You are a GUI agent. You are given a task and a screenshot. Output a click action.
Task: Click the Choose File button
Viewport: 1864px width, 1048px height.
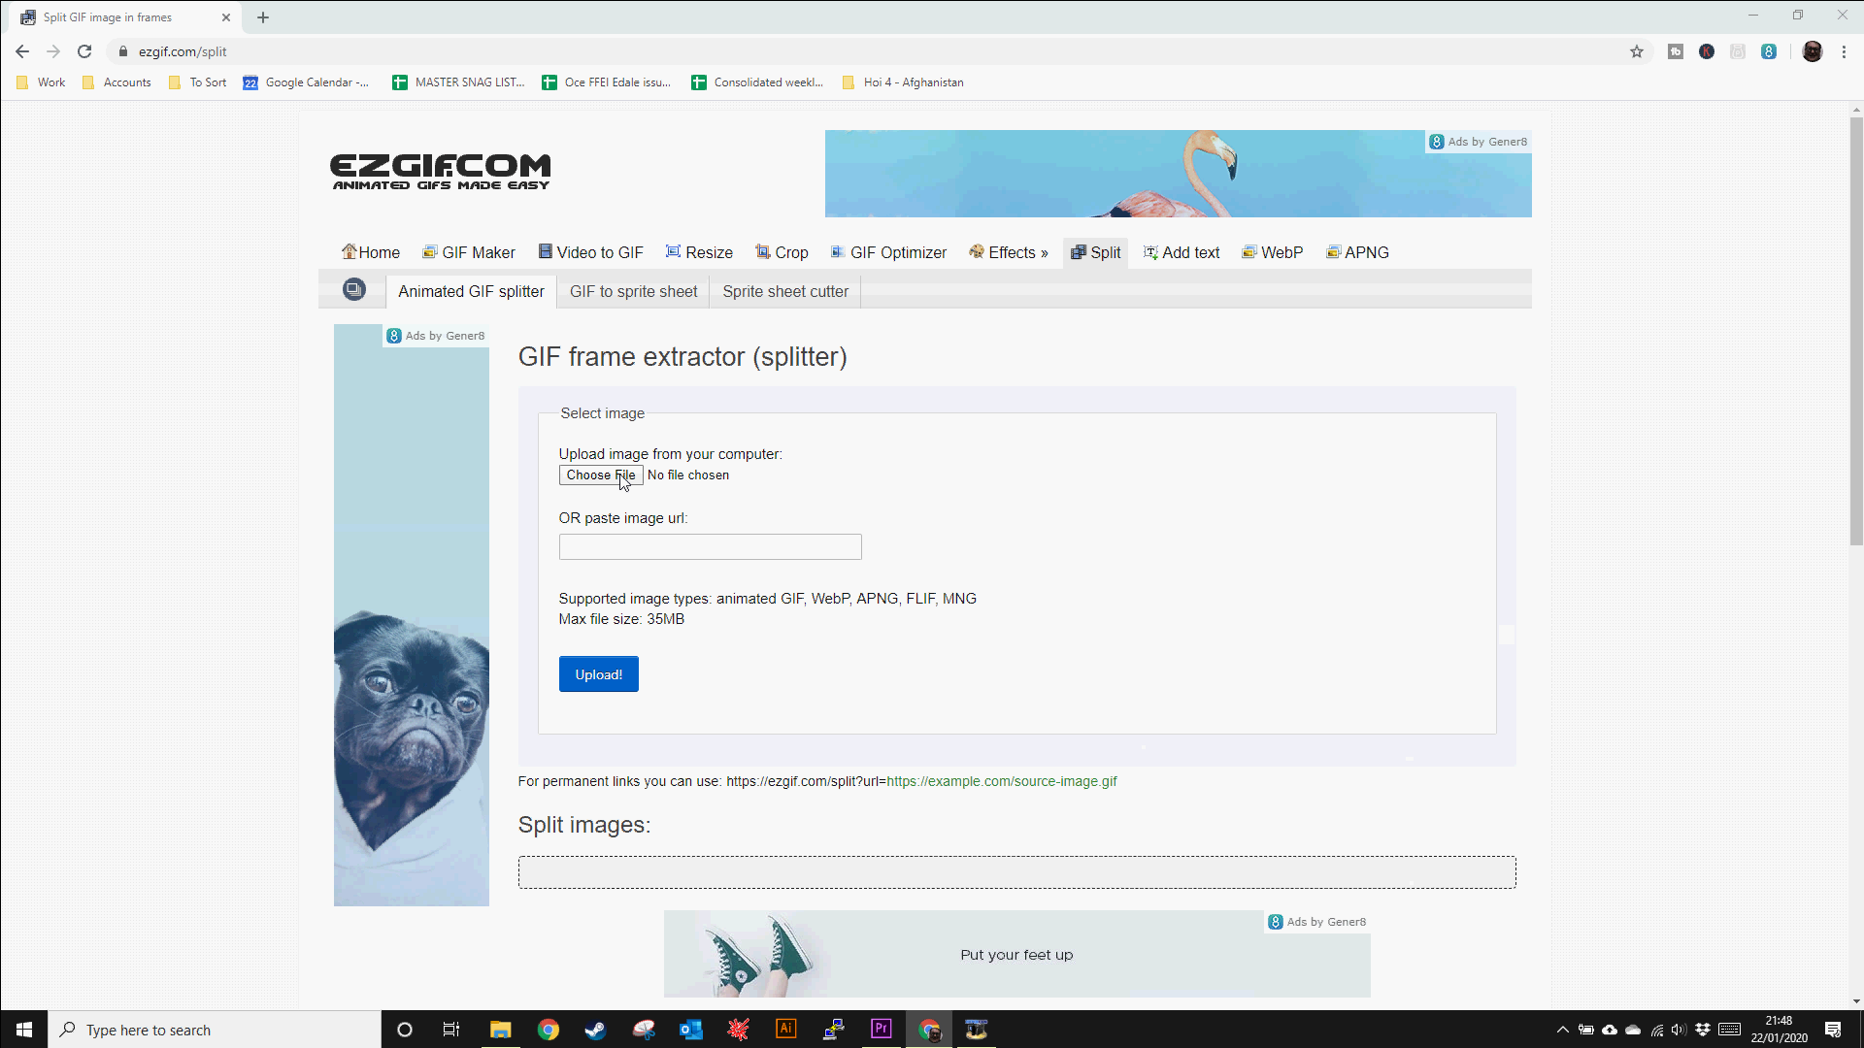coord(600,475)
